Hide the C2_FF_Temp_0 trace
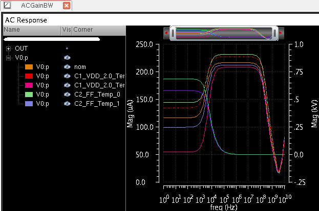 67,95
